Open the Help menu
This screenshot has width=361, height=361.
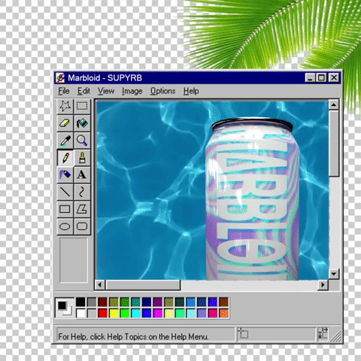[191, 91]
